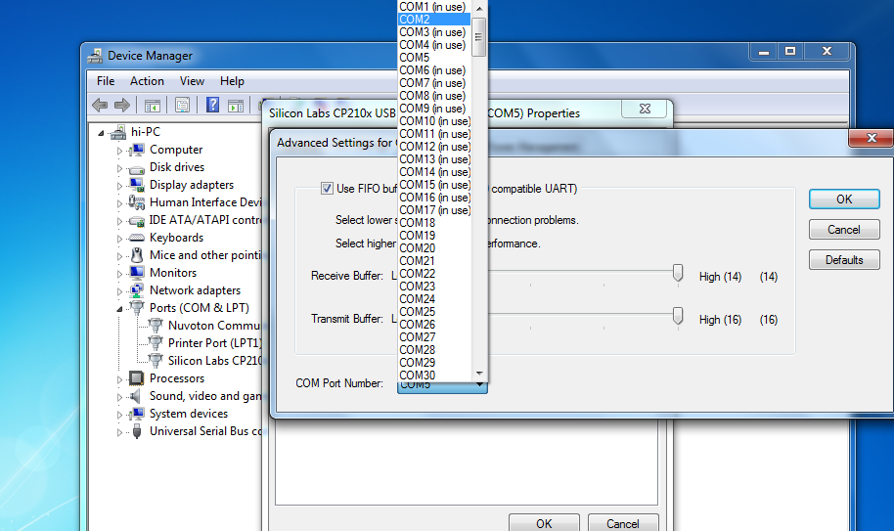Screen dimensions: 894x531
Task: Click the Receive Buffer slider handle
Action: [x=677, y=273]
